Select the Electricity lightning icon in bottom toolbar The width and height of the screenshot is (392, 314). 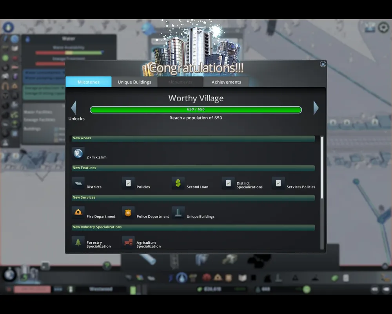coord(171,277)
